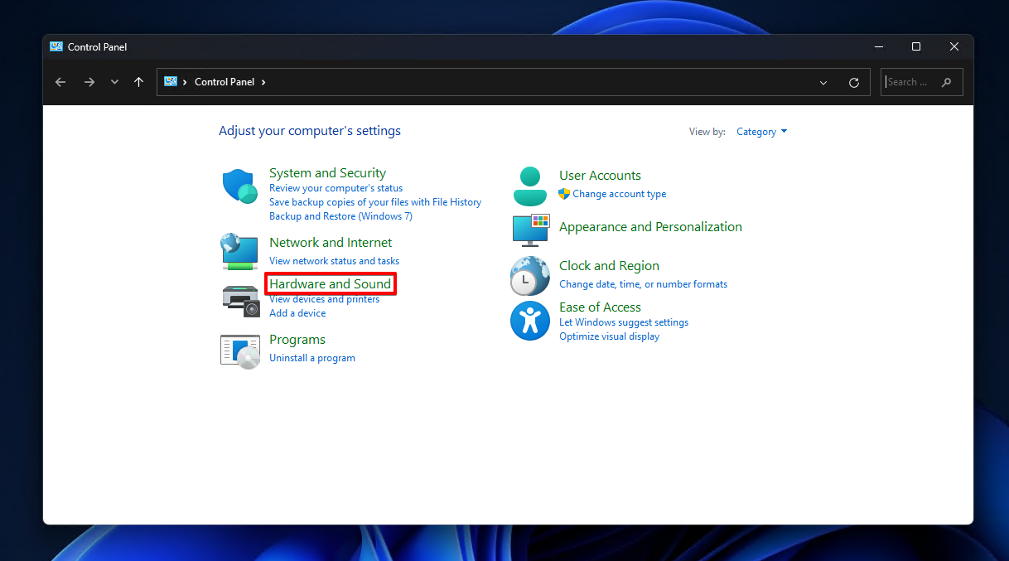Click the System and Security shield icon

240,186
